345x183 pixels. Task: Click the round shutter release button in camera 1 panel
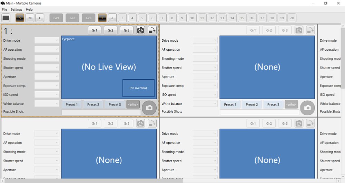pos(149,108)
